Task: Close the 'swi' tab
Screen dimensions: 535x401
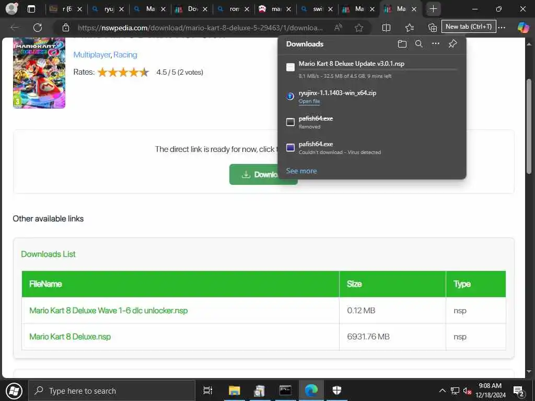Action: click(330, 9)
